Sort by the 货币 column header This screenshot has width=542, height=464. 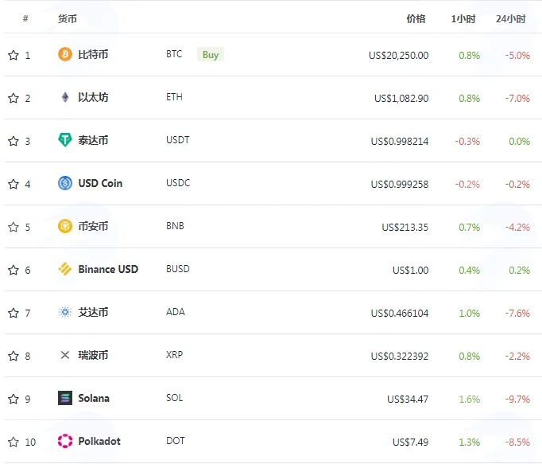(x=68, y=18)
